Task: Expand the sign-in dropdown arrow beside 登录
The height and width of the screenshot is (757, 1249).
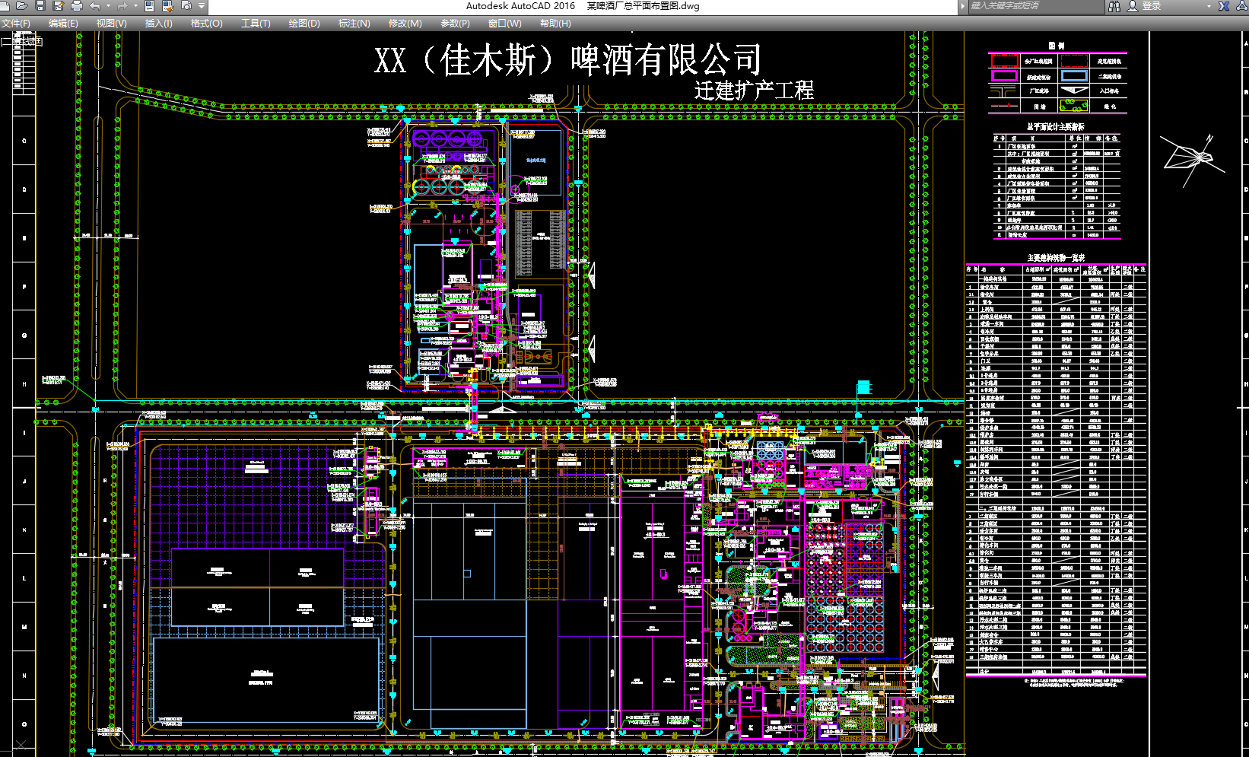Action: pos(1209,6)
